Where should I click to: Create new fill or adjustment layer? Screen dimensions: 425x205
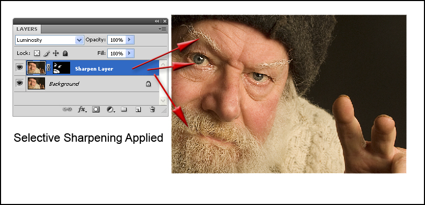pos(110,109)
